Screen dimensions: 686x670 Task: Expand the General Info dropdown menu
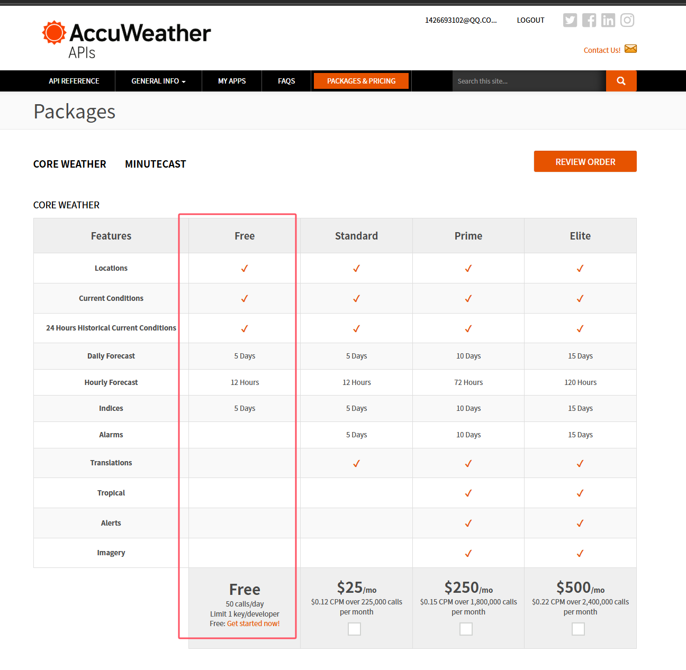pyautogui.click(x=158, y=81)
